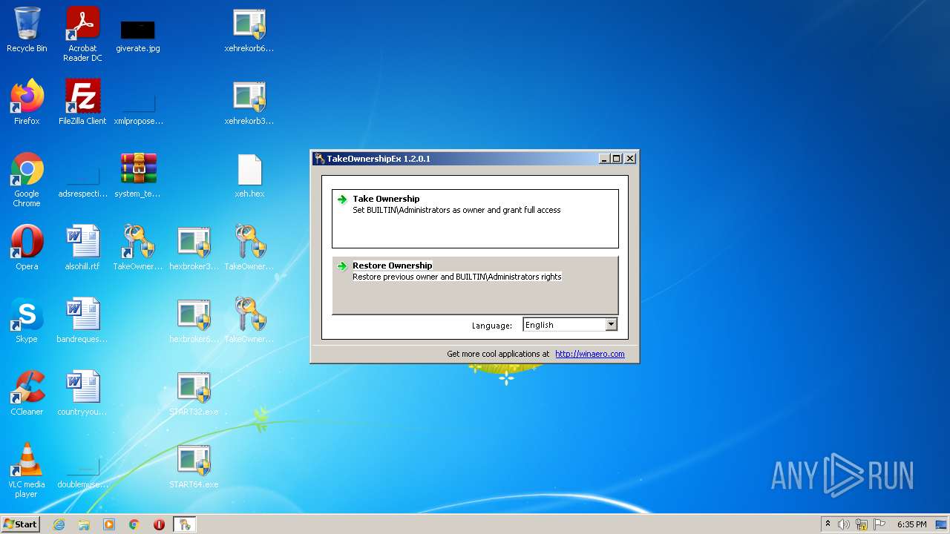Screen dimensions: 950x534
Task: Select the Recycle Bin desktop icon
Action: point(27,30)
